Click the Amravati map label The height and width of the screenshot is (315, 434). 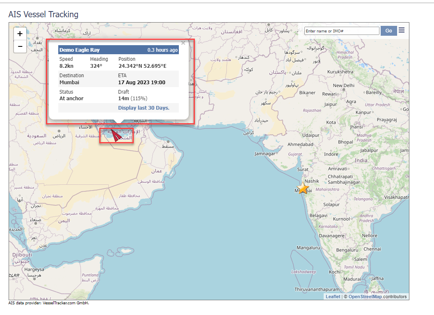[x=338, y=169]
